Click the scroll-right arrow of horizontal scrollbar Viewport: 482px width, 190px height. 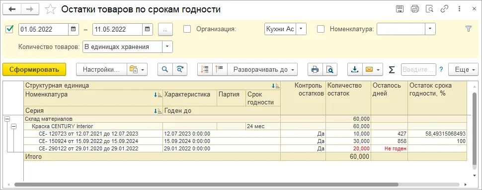point(465,185)
